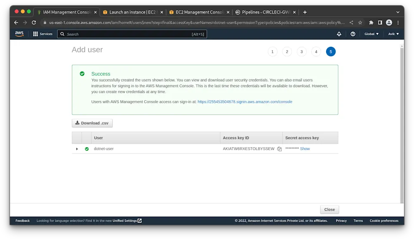The image size is (414, 239).
Task: Open the browser tab search chevron
Action: click(397, 12)
